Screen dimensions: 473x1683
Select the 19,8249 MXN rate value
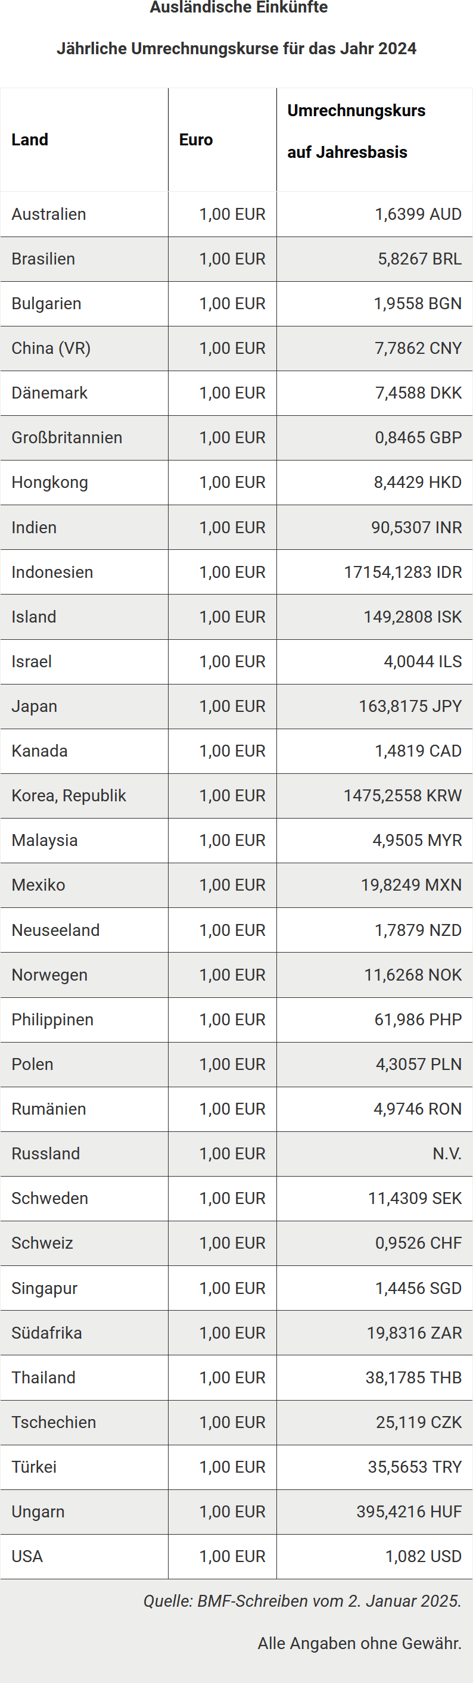pos(412,885)
